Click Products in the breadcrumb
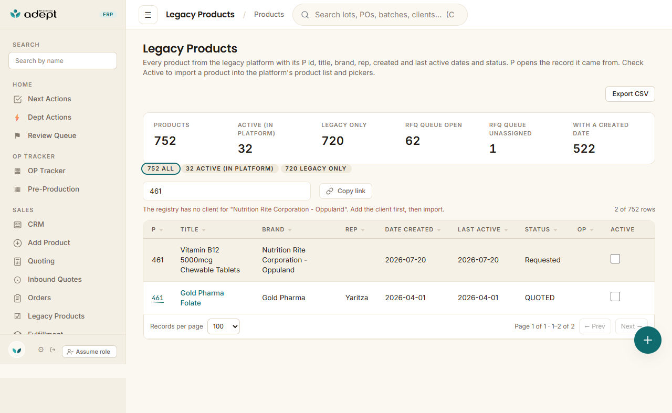Viewport: 672px width, 413px height. point(269,15)
